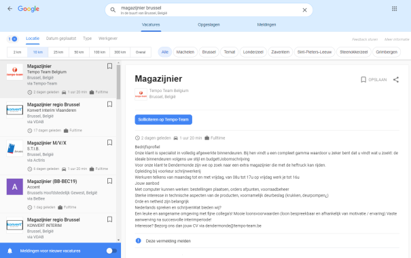Image resolution: width=411 pixels, height=258 pixels.
Task: Filter by Ternat location chip
Action: tap(230, 52)
